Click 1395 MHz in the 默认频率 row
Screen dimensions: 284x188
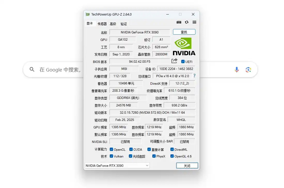tap(119, 134)
